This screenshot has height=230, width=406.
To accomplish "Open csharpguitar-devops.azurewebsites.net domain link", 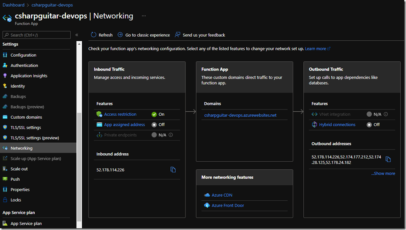I will pos(240,115).
